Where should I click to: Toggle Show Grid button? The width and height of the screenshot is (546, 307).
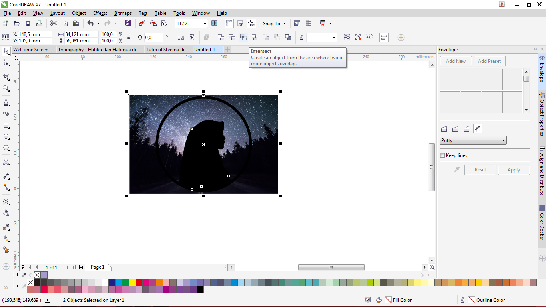coord(240,24)
